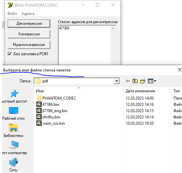Viewport: 182px width, 173px height.
Task: Click the icon of vram_rus.bin
Action: (39, 123)
